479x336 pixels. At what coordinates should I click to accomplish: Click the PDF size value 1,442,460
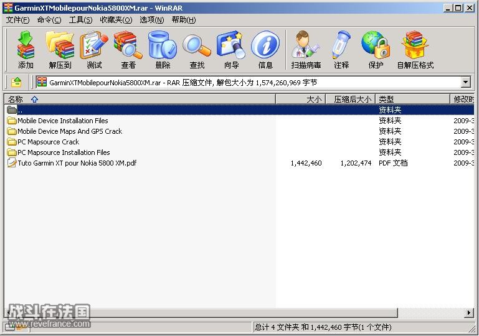[x=306, y=163]
